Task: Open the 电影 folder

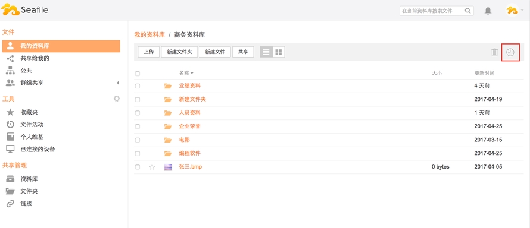Action: click(184, 140)
